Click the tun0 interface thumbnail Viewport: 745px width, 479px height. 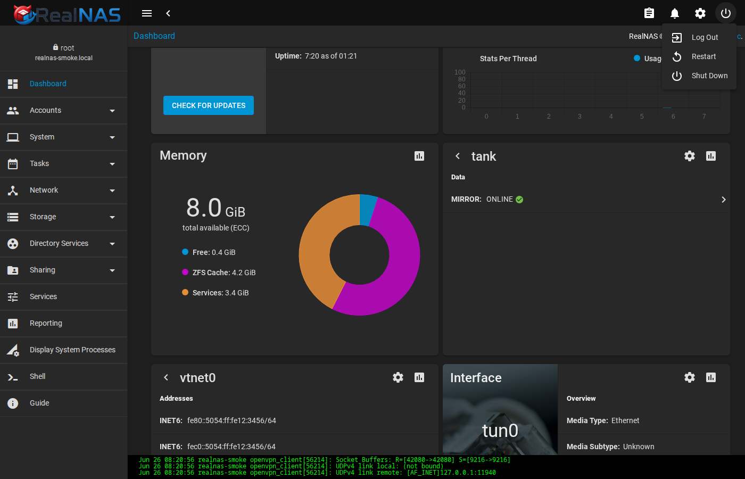(500, 409)
